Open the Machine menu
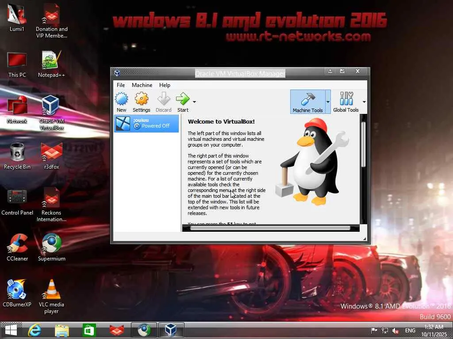 click(x=142, y=85)
